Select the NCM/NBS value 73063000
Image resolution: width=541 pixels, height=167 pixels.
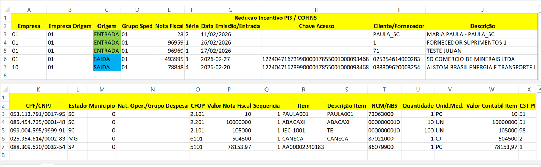pyautogui.click(x=384, y=114)
